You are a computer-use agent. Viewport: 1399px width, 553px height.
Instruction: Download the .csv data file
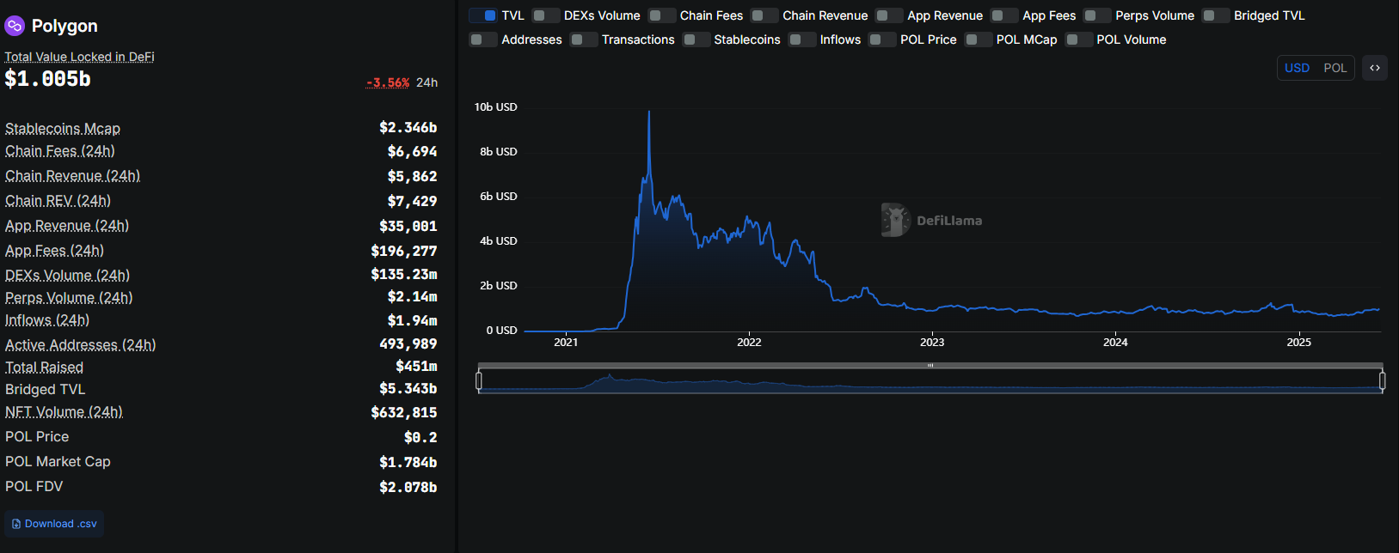[54, 524]
